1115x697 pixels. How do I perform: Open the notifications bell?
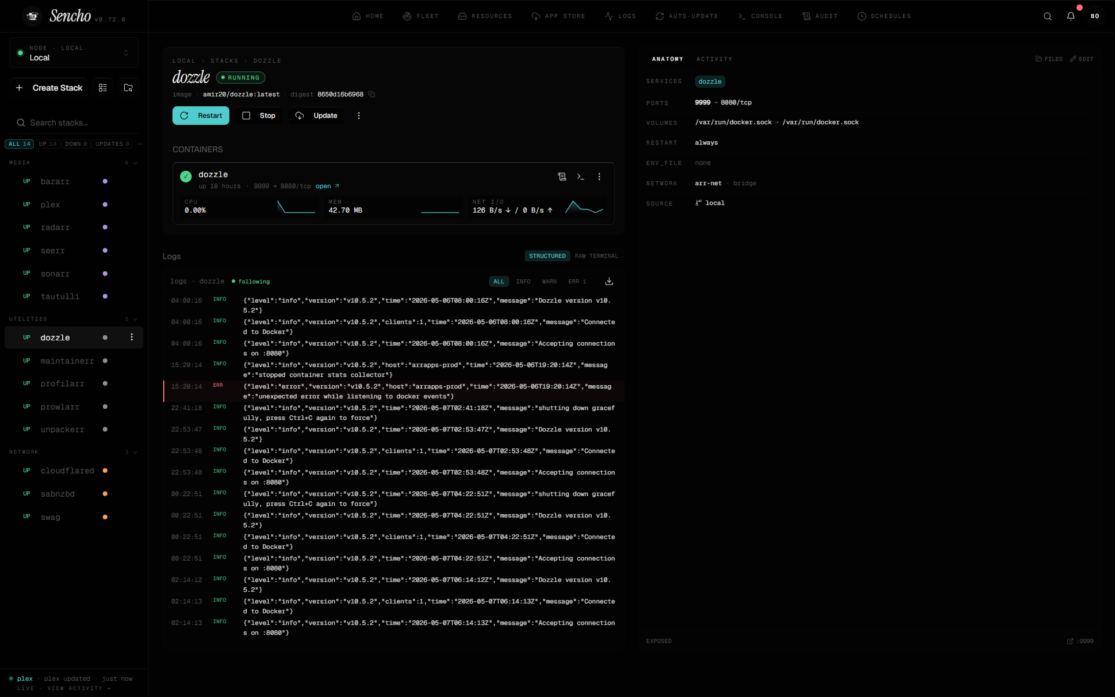click(x=1071, y=16)
